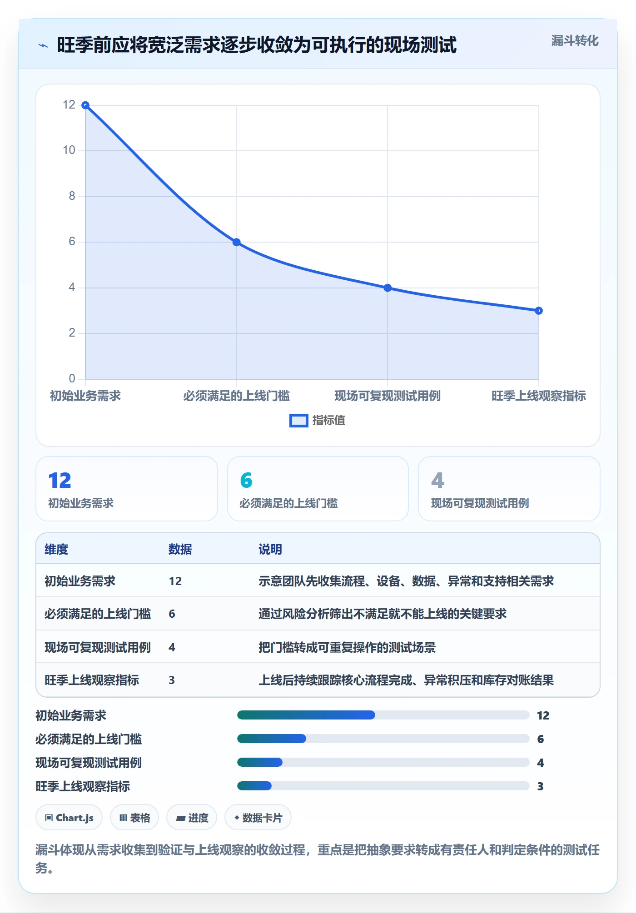The width and height of the screenshot is (636, 913).
Task: Click the 维度 column header
Action: (56, 550)
